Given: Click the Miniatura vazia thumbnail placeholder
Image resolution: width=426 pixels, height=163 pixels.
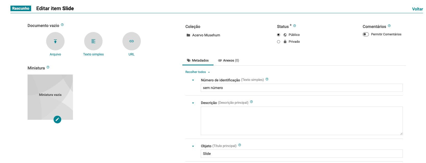Looking at the screenshot, I should click(50, 95).
